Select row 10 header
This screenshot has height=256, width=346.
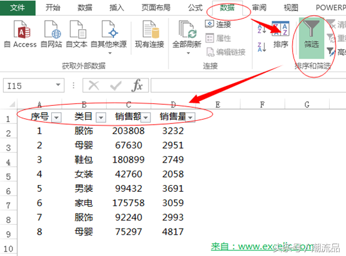point(8,249)
